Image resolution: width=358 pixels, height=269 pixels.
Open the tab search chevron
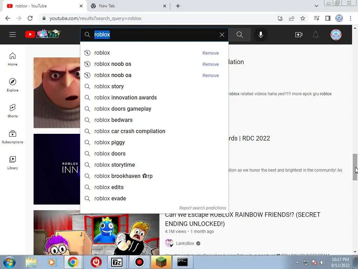coord(316,6)
